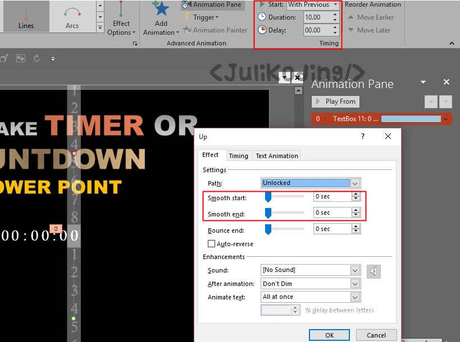Click Animation Painter
This screenshot has height=342, width=460.
215,30
